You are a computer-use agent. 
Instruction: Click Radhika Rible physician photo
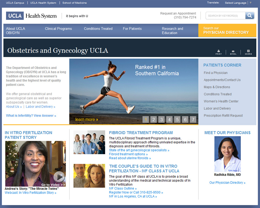(x=227, y=154)
